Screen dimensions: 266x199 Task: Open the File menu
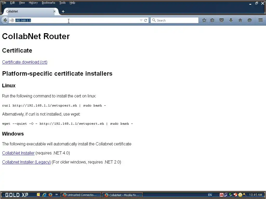tap(4, 3)
